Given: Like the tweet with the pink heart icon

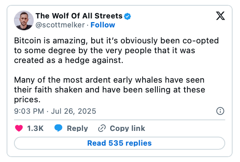Looking at the screenshot, I should pos(19,128).
